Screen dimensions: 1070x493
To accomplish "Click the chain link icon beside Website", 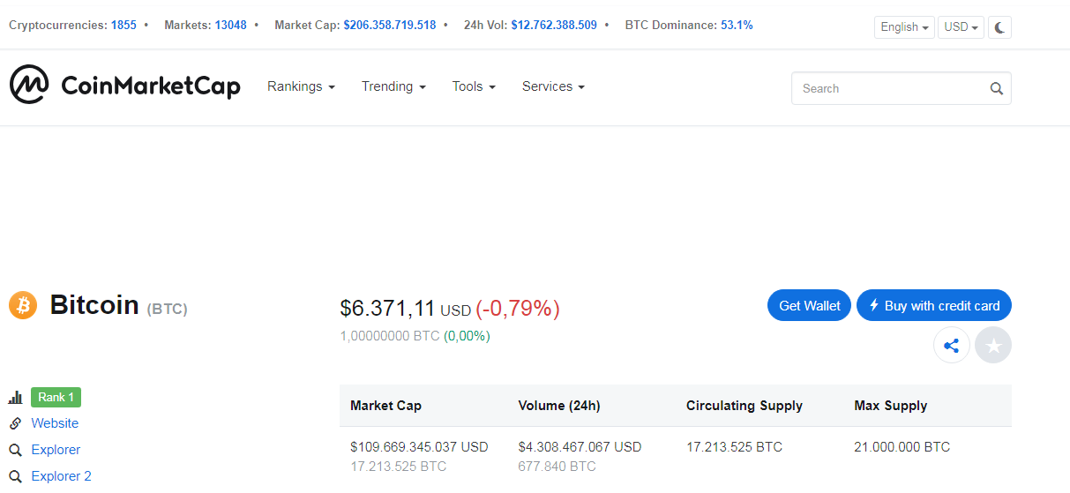I will (15, 423).
